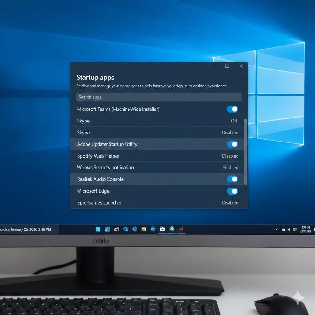Viewport: 315px width, 315px height.
Task: Click the Search apps input field
Action: [158, 97]
